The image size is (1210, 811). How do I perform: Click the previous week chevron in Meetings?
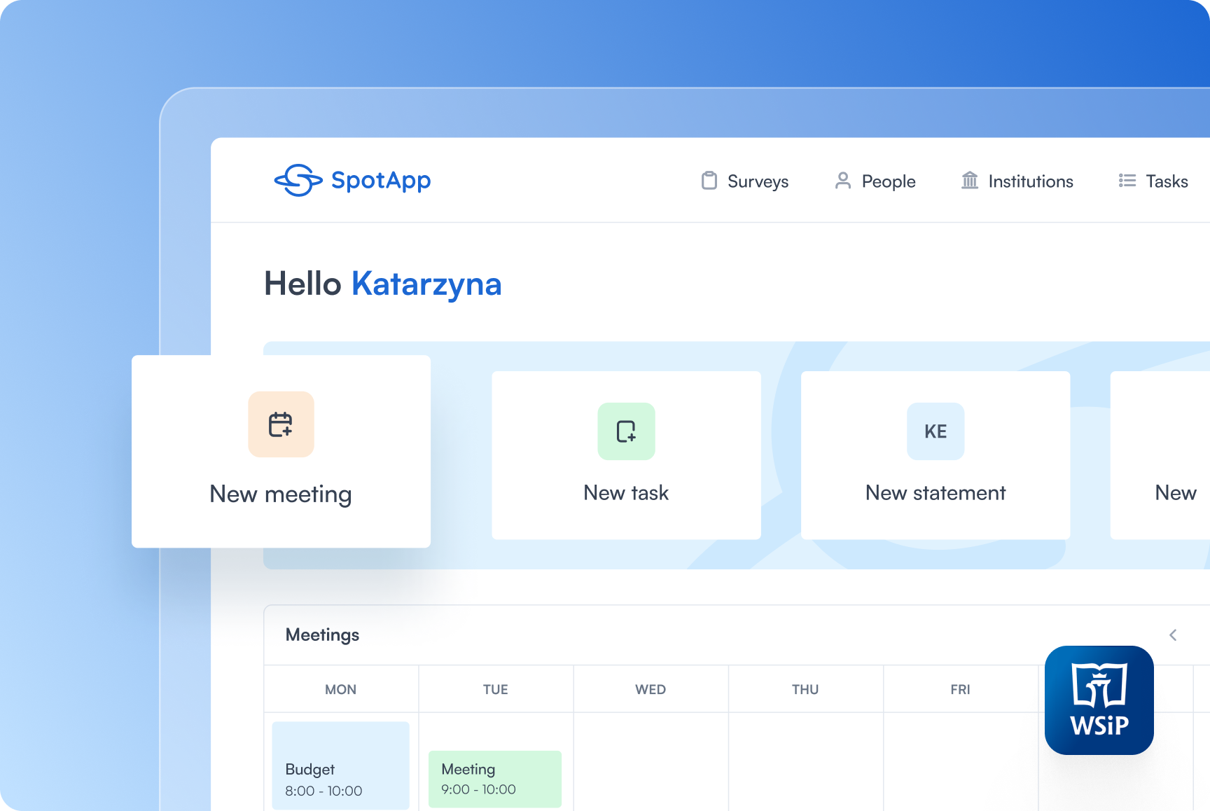(1173, 635)
